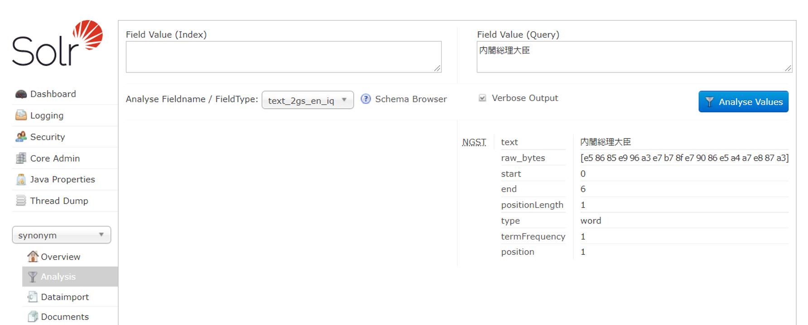Click the Solr logo
This screenshot has height=325, width=808.
[58, 43]
